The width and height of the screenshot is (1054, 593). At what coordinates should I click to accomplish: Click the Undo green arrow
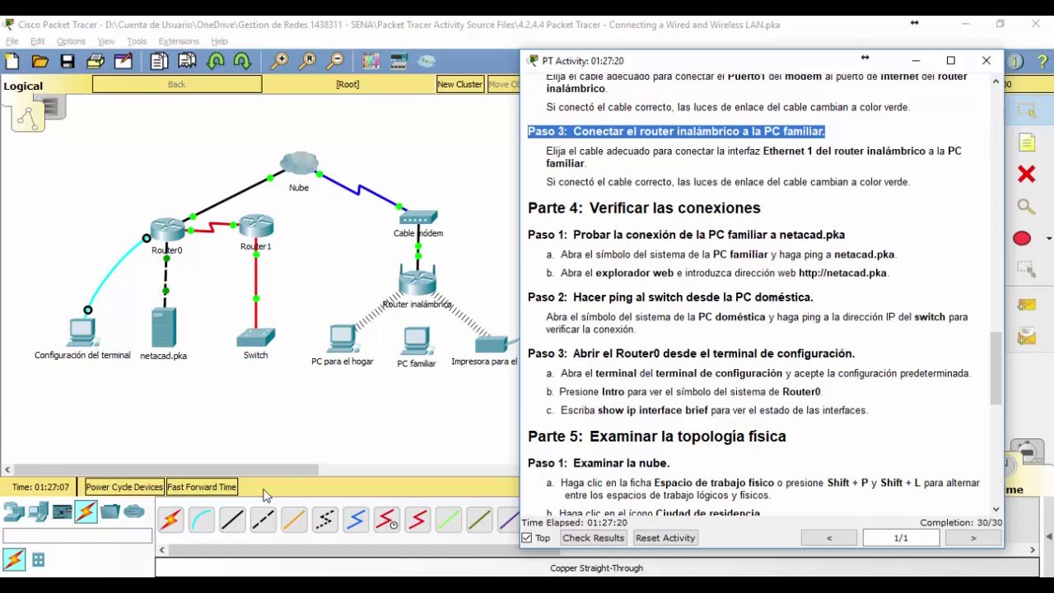tap(216, 61)
